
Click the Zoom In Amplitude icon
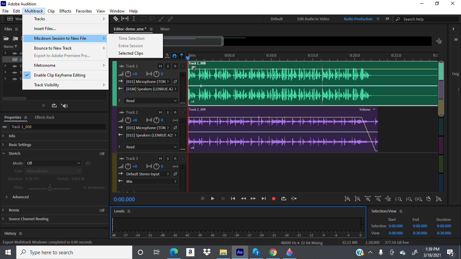pyautogui.click(x=348, y=199)
